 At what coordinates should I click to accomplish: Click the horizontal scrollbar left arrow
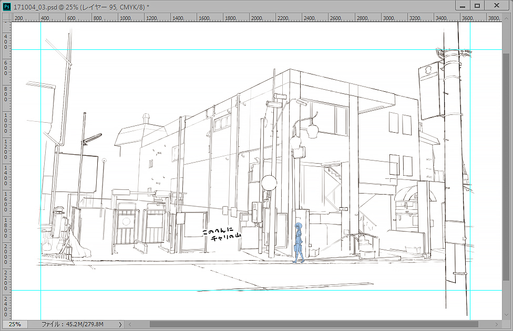(130, 324)
